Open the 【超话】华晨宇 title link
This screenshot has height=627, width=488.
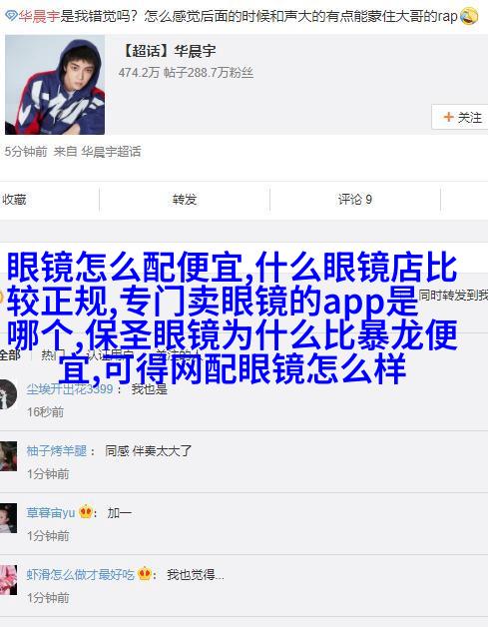168,51
